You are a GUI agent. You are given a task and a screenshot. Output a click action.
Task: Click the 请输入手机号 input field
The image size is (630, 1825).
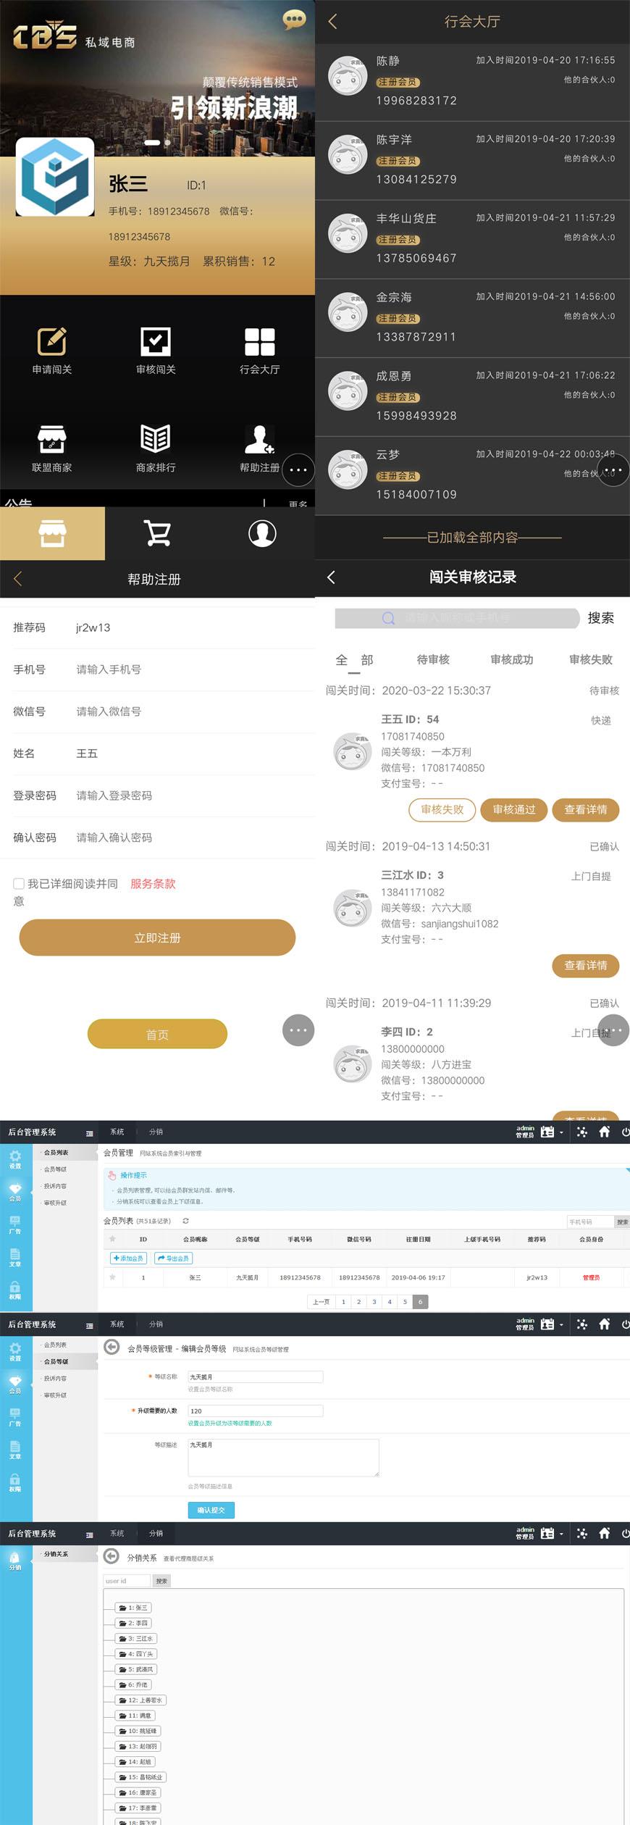(188, 669)
